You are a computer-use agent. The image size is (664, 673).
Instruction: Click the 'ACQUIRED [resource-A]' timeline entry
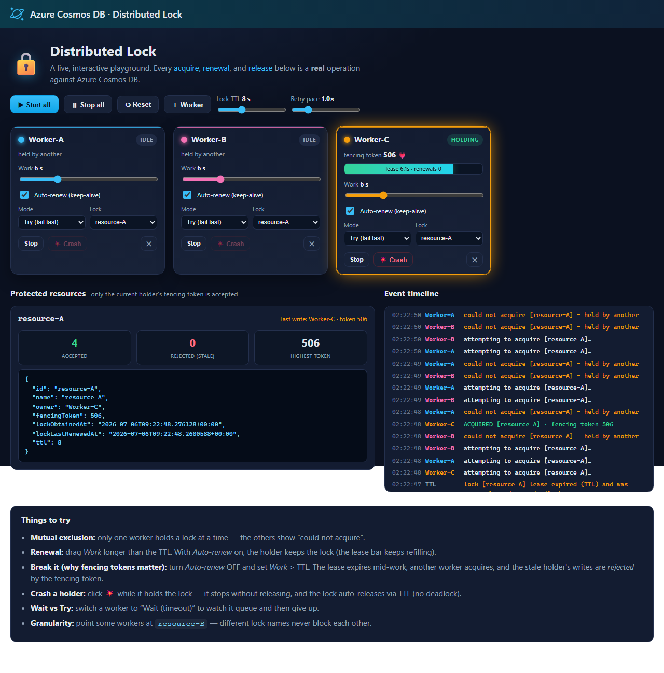pos(519,424)
